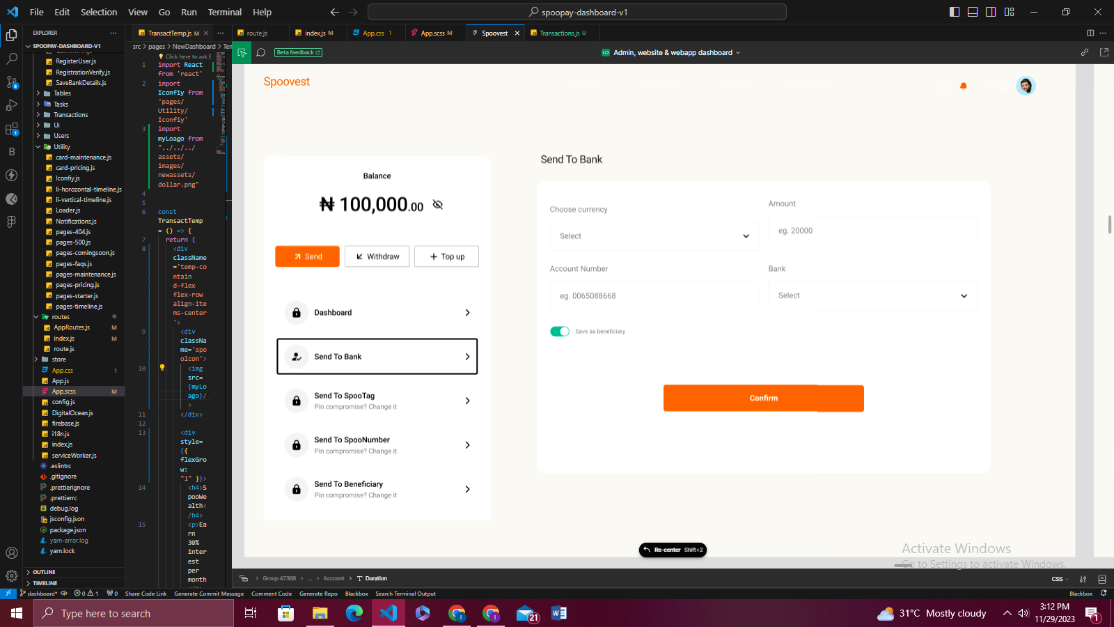Open the Selection menu
The width and height of the screenshot is (1114, 627).
coord(99,12)
